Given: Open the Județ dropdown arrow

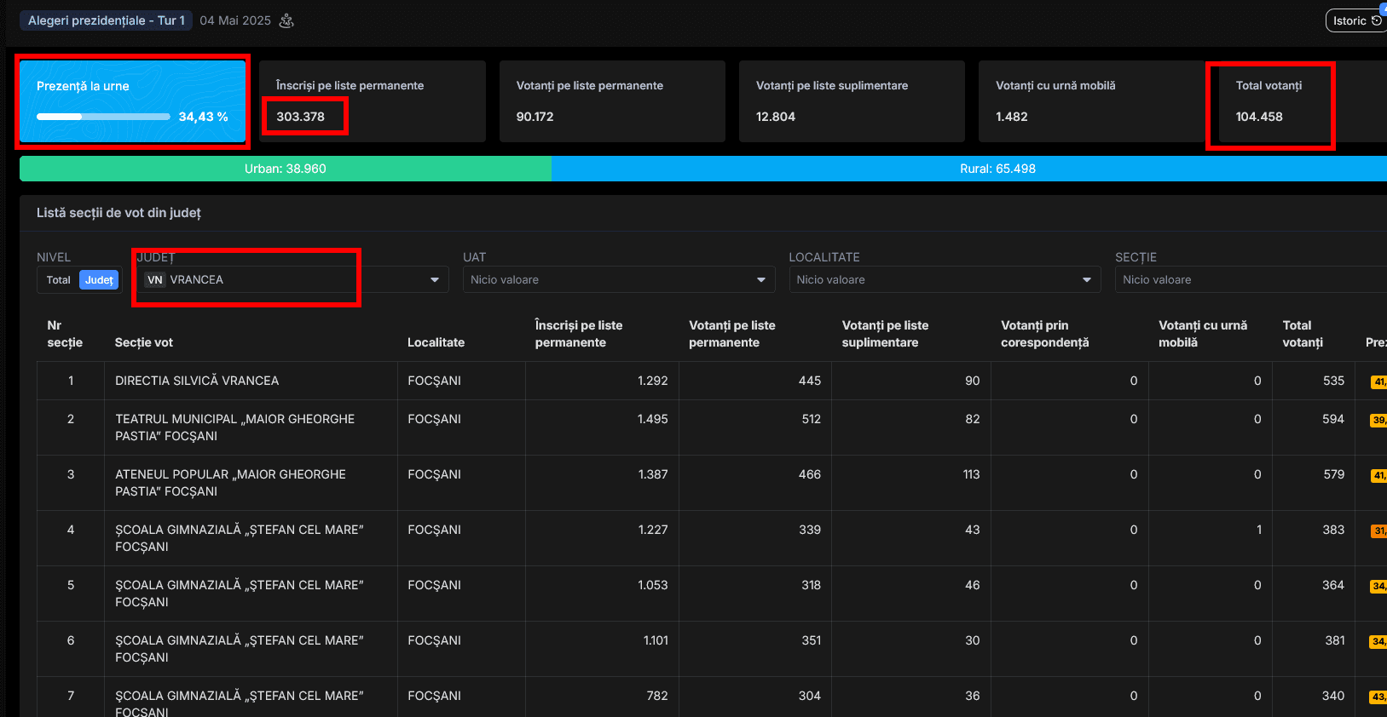Looking at the screenshot, I should coord(435,280).
